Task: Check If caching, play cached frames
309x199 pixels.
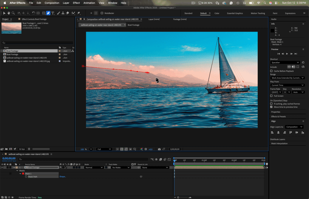Action: pyautogui.click(x=271, y=104)
